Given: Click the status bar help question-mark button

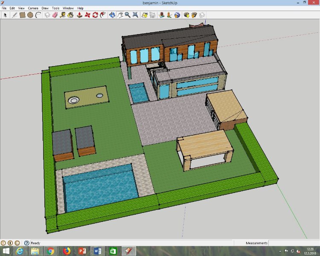Looking at the screenshot, I should (x=26, y=243).
